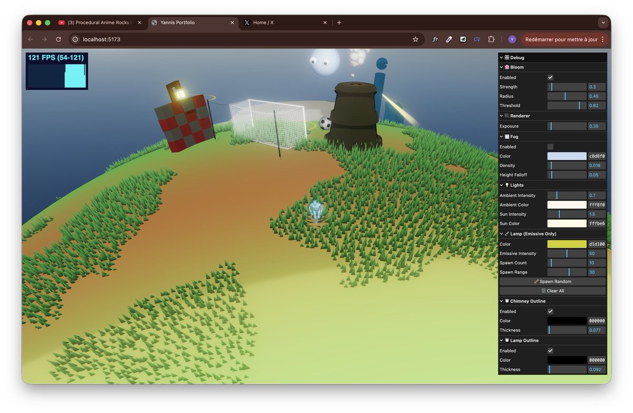Bookmark this page with the star icon

coord(415,40)
